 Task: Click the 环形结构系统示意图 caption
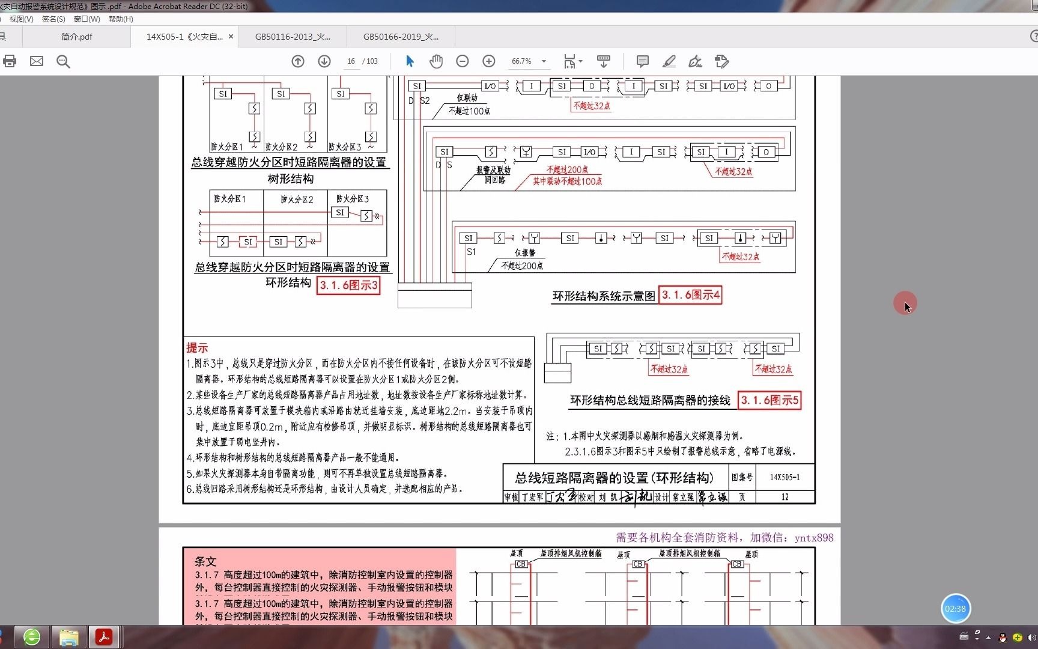604,296
